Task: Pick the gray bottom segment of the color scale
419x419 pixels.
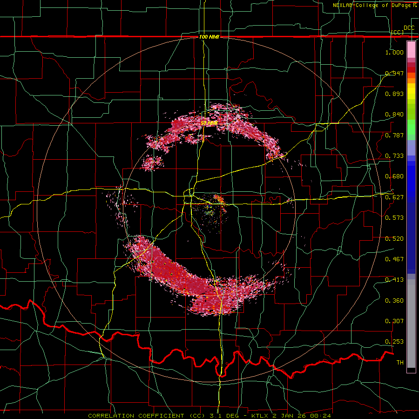Action: (x=411, y=324)
